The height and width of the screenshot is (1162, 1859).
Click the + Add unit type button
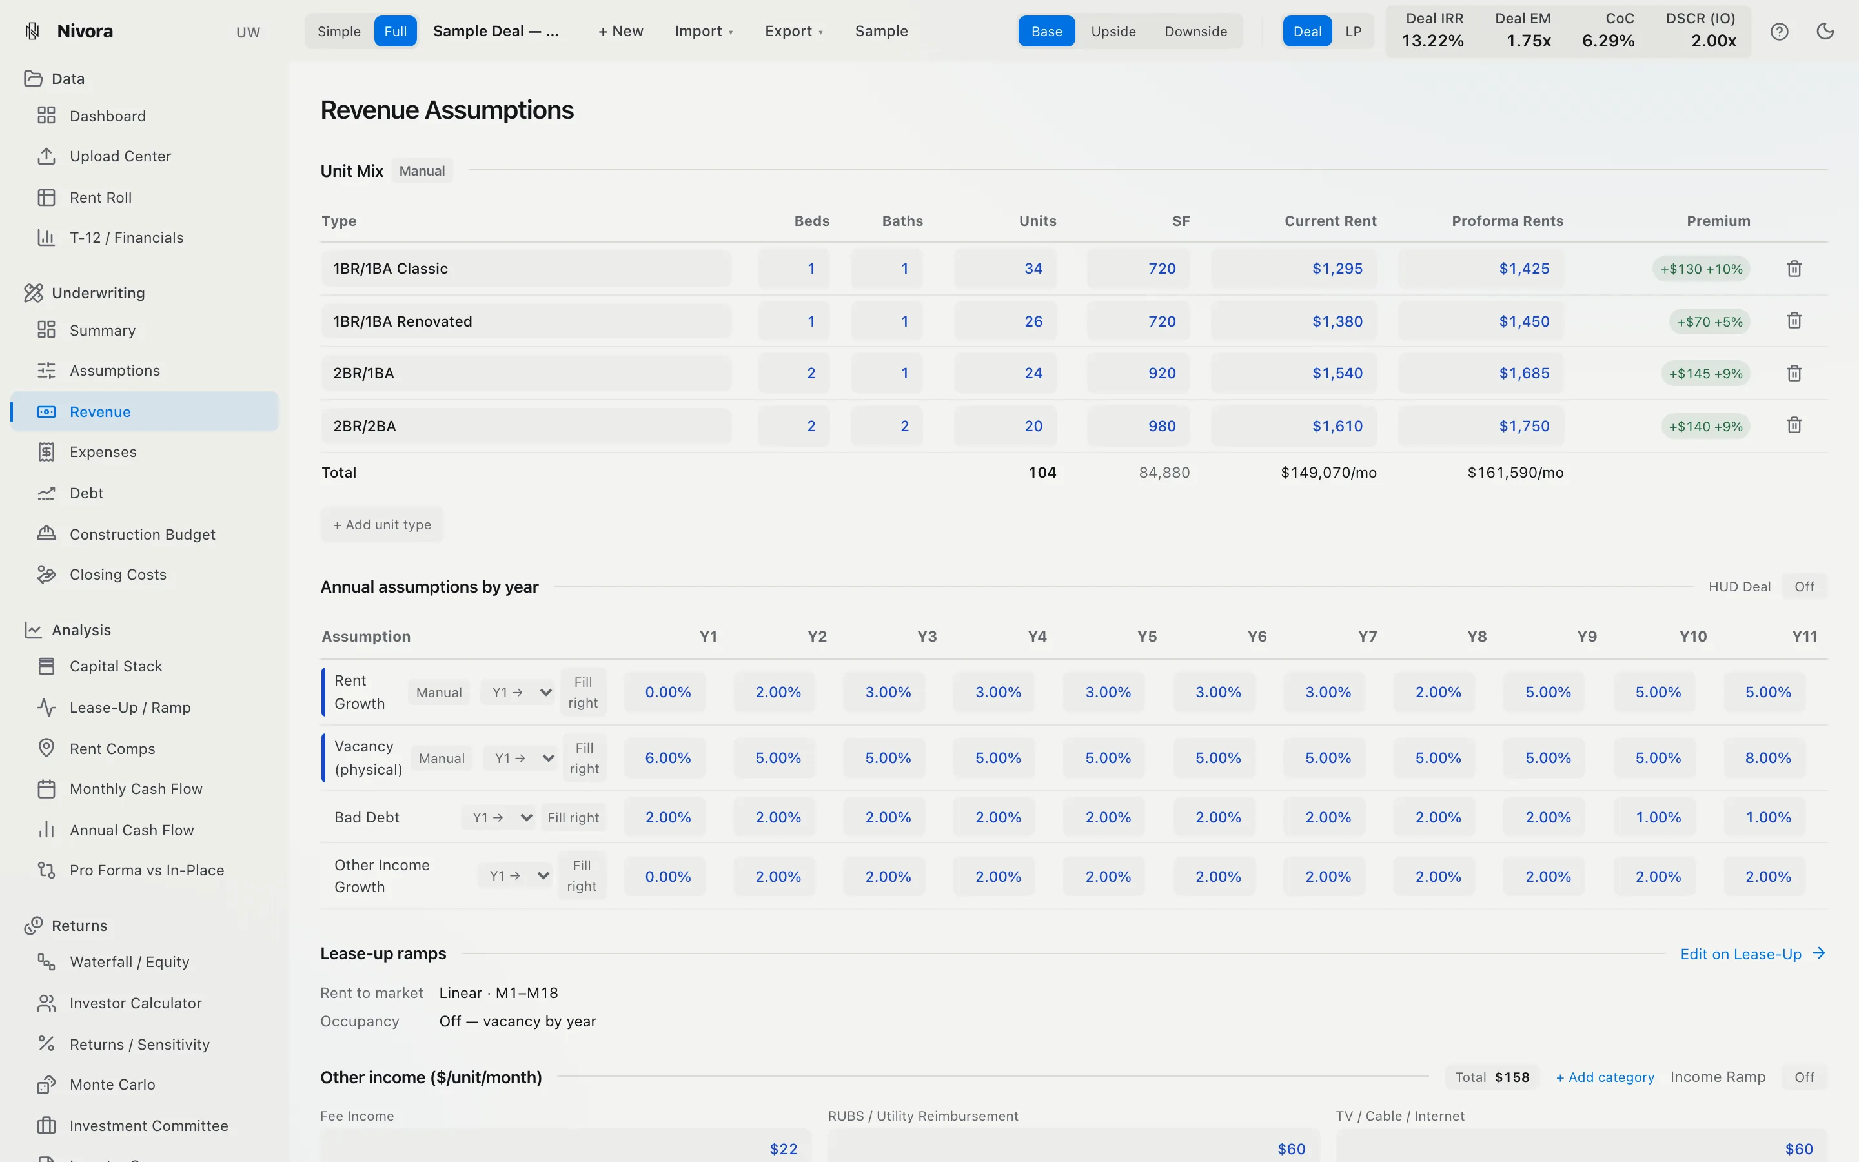(381, 525)
